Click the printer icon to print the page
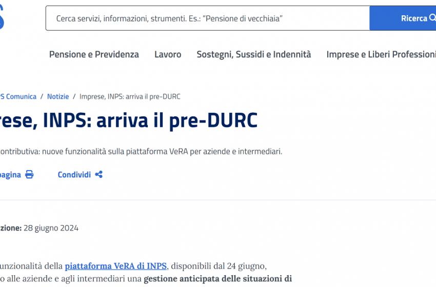The height and width of the screenshot is (287, 436). pyautogui.click(x=29, y=175)
